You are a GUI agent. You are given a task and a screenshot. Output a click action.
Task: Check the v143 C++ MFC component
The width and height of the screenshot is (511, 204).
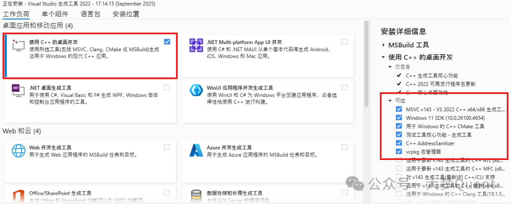coord(399,169)
